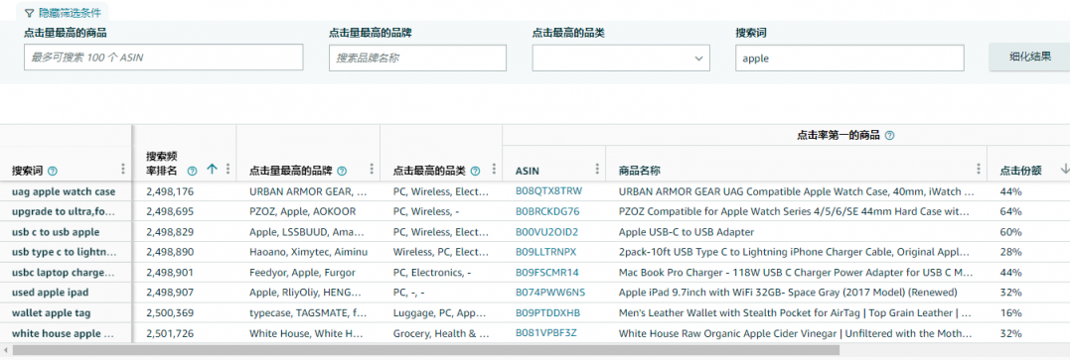The height and width of the screenshot is (360, 1070).
Task: Open ASIN link B00VU2OID2
Action: coord(546,232)
